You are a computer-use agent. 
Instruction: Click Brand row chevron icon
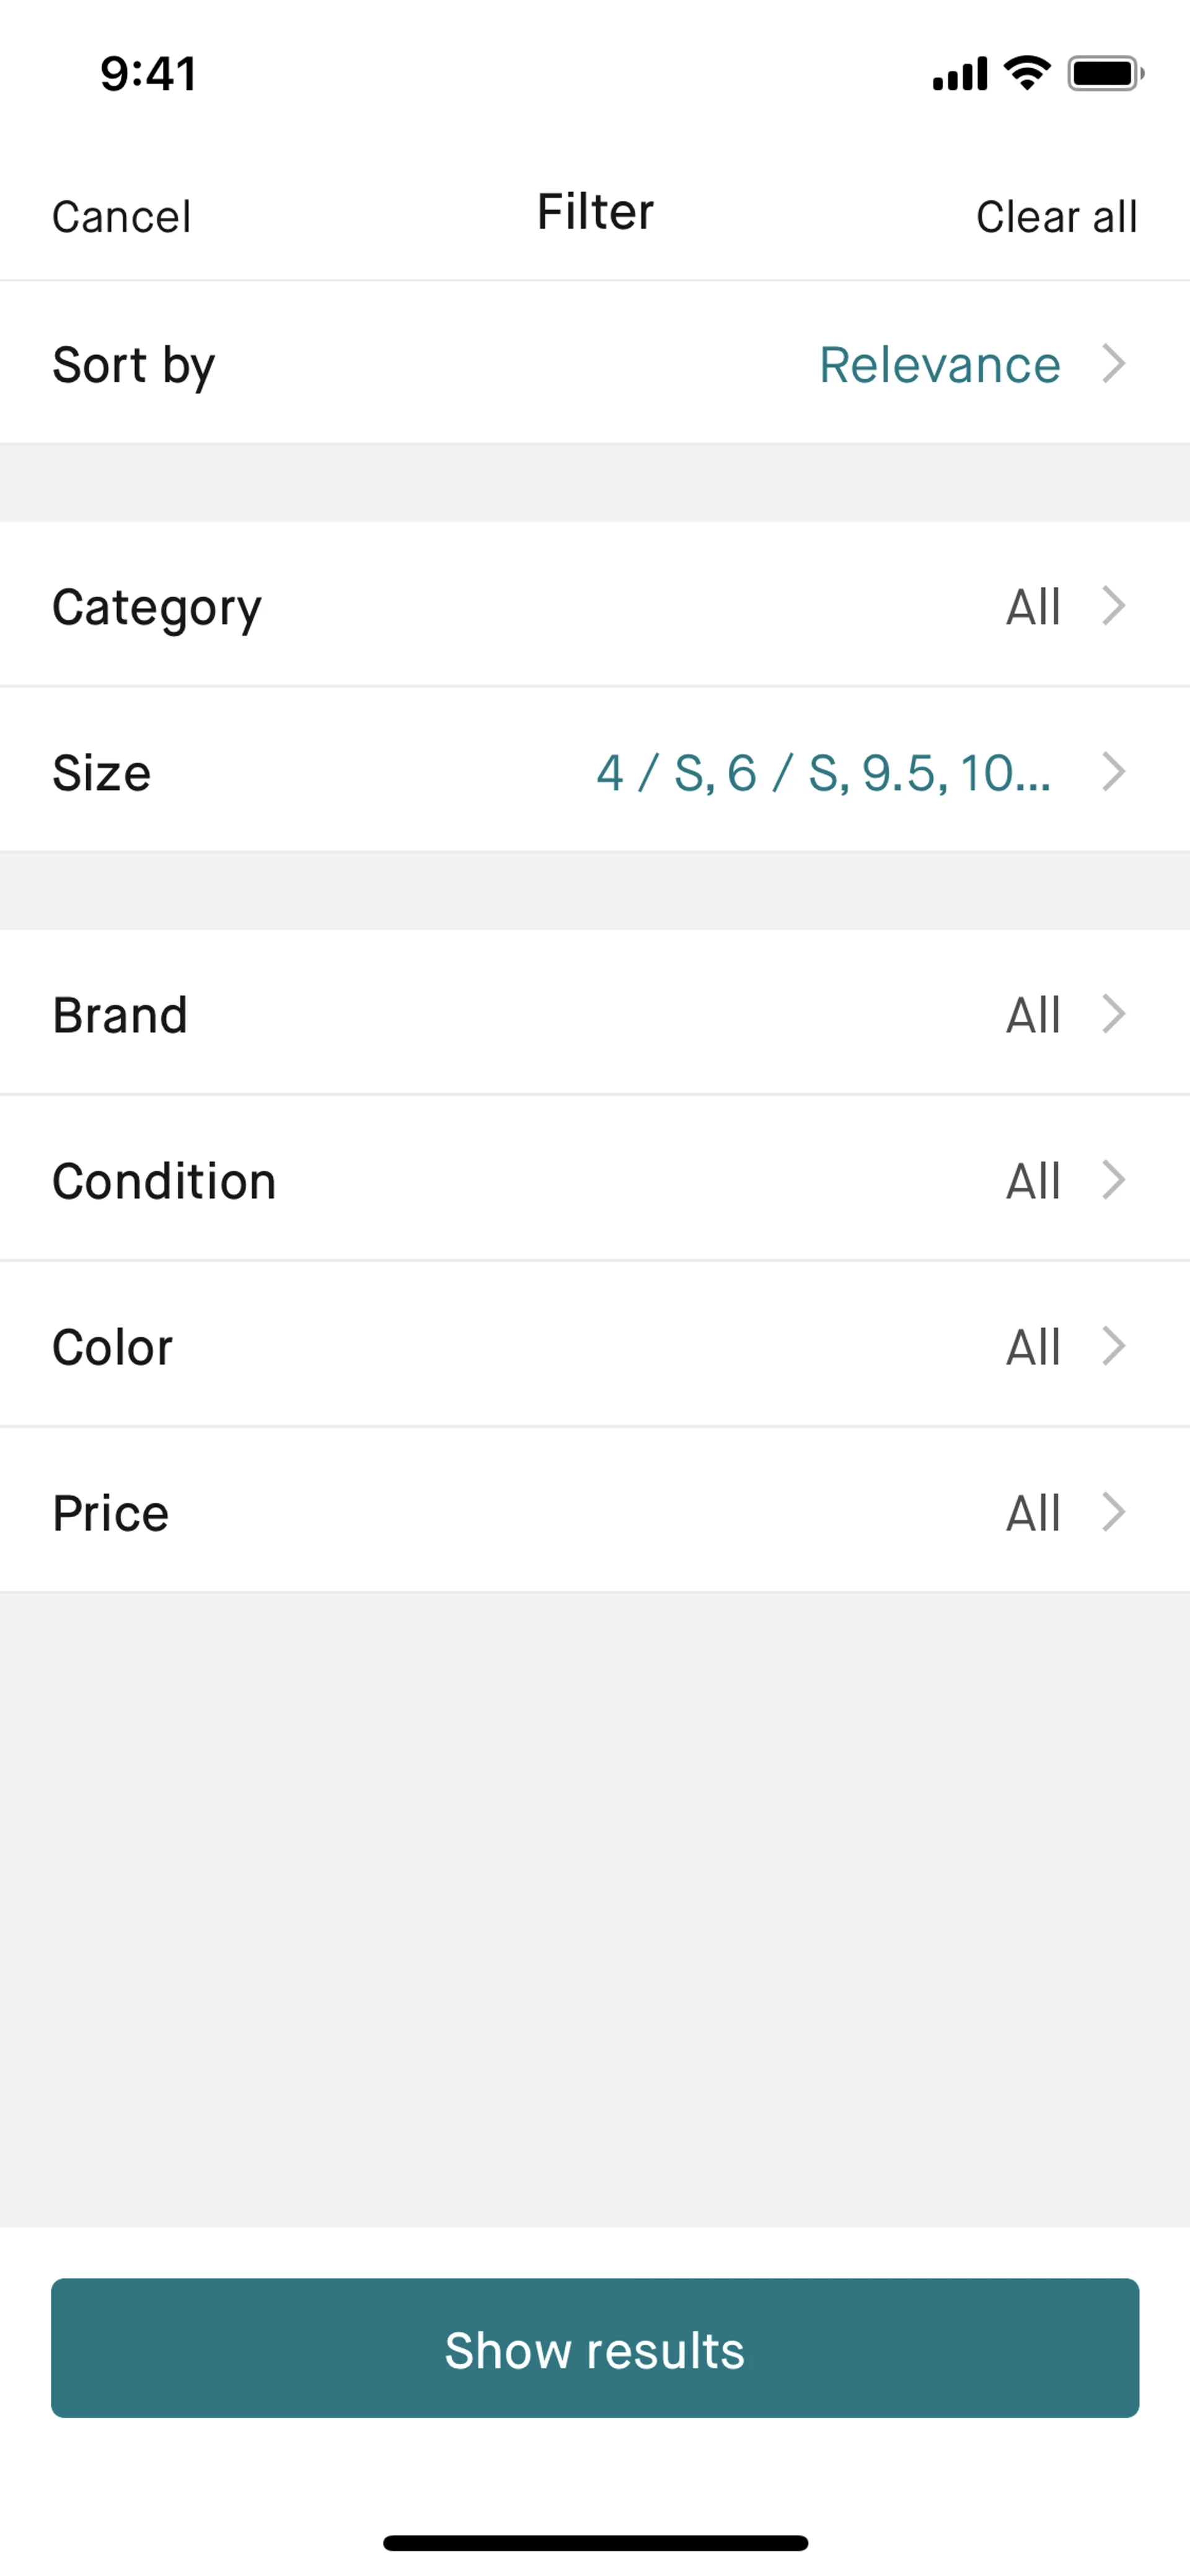(1113, 1014)
